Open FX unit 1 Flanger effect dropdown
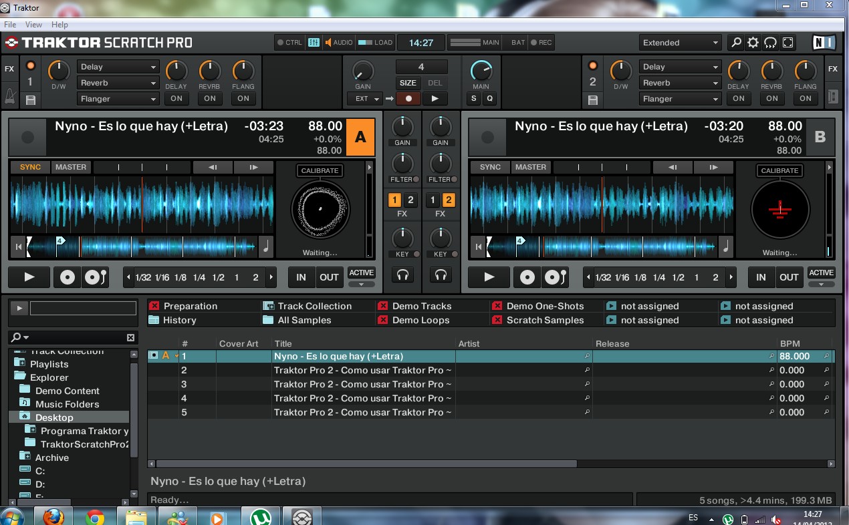849x525 pixels. click(x=118, y=99)
